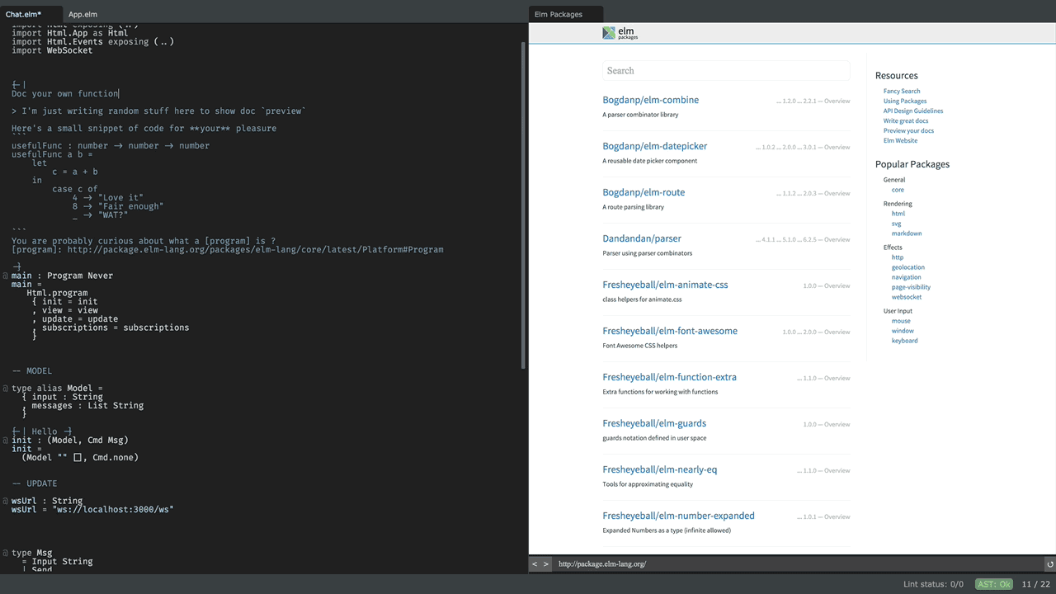Screen dimensions: 1056x594
Task: Toggle the gutter fold marker beside wsUrl : String
Action: point(6,501)
